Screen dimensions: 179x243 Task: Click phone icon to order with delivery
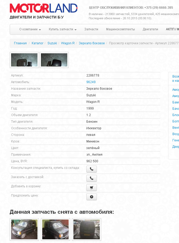[x=91, y=178]
